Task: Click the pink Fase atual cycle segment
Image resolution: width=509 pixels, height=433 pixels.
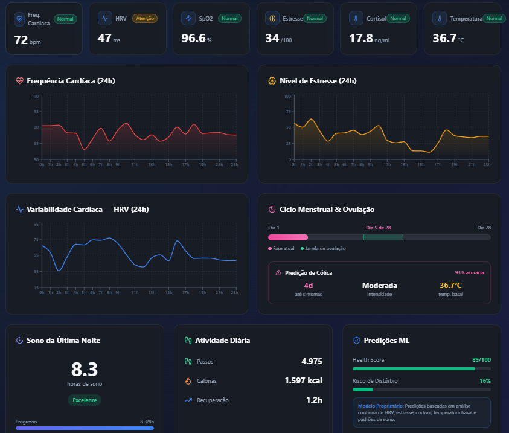Action: coord(288,237)
